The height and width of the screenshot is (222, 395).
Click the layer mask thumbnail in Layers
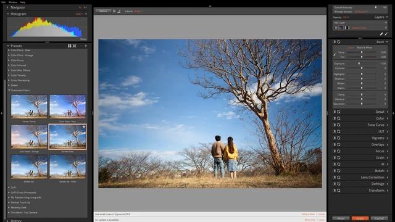347,28
